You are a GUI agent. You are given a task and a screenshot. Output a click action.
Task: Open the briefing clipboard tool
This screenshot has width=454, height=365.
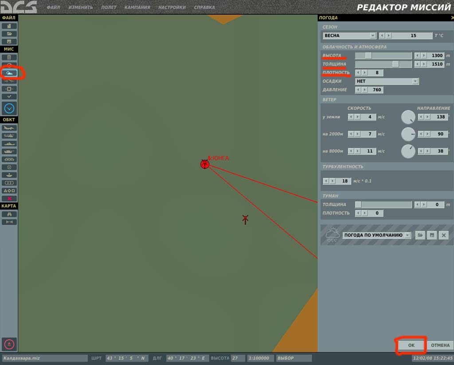coord(9,57)
